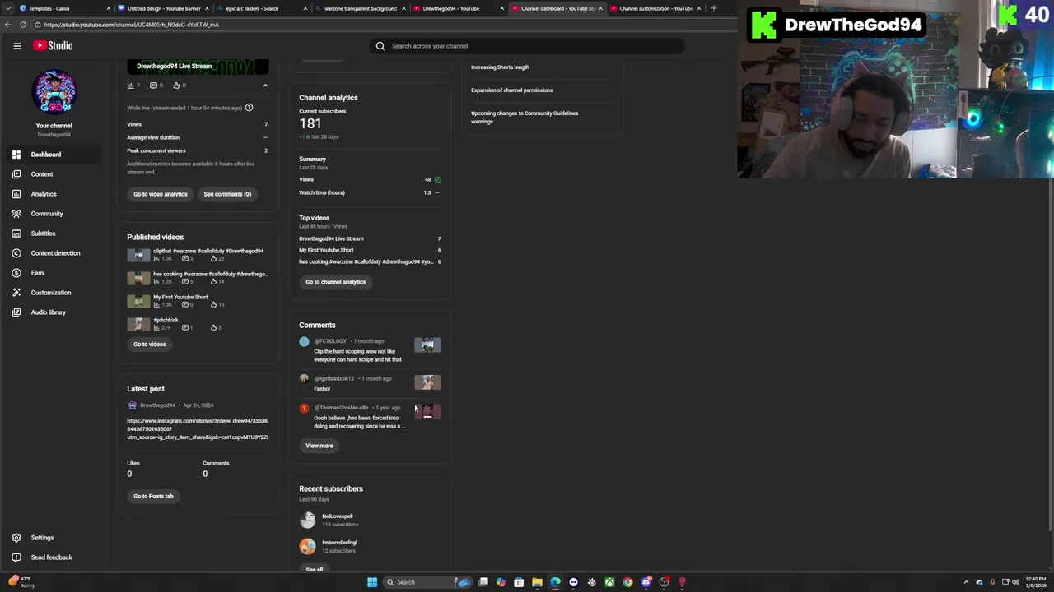Open the Windows Start menu

(372, 582)
